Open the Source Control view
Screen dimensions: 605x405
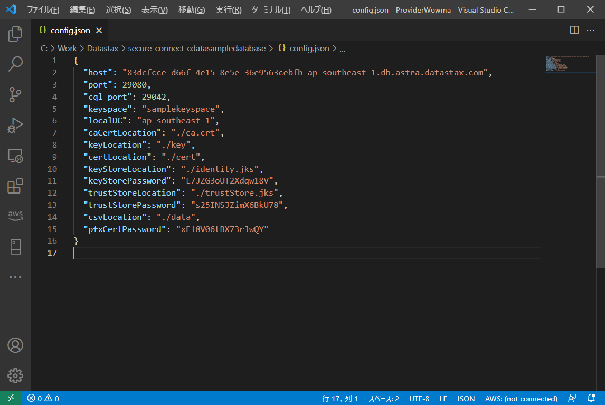(x=15, y=94)
